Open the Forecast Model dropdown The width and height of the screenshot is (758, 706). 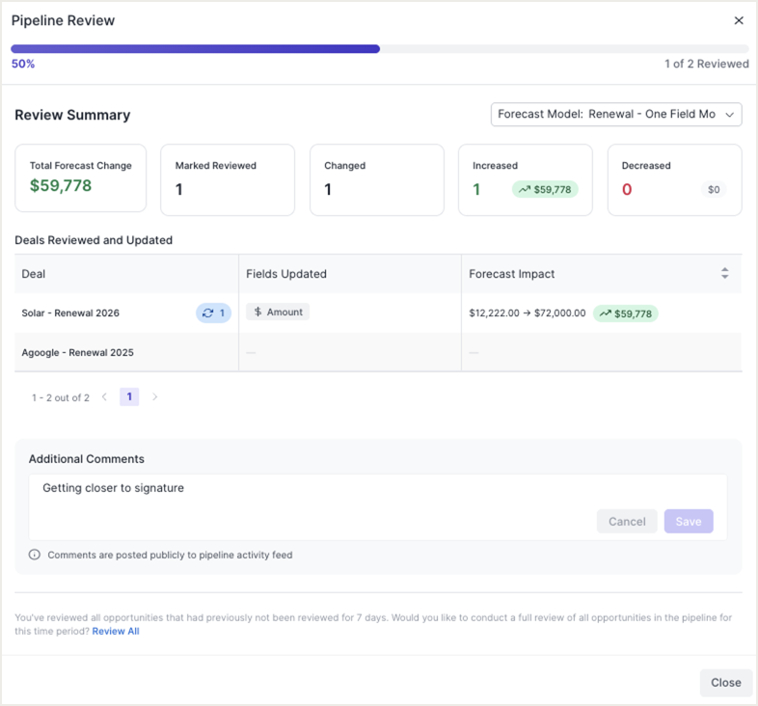(615, 114)
